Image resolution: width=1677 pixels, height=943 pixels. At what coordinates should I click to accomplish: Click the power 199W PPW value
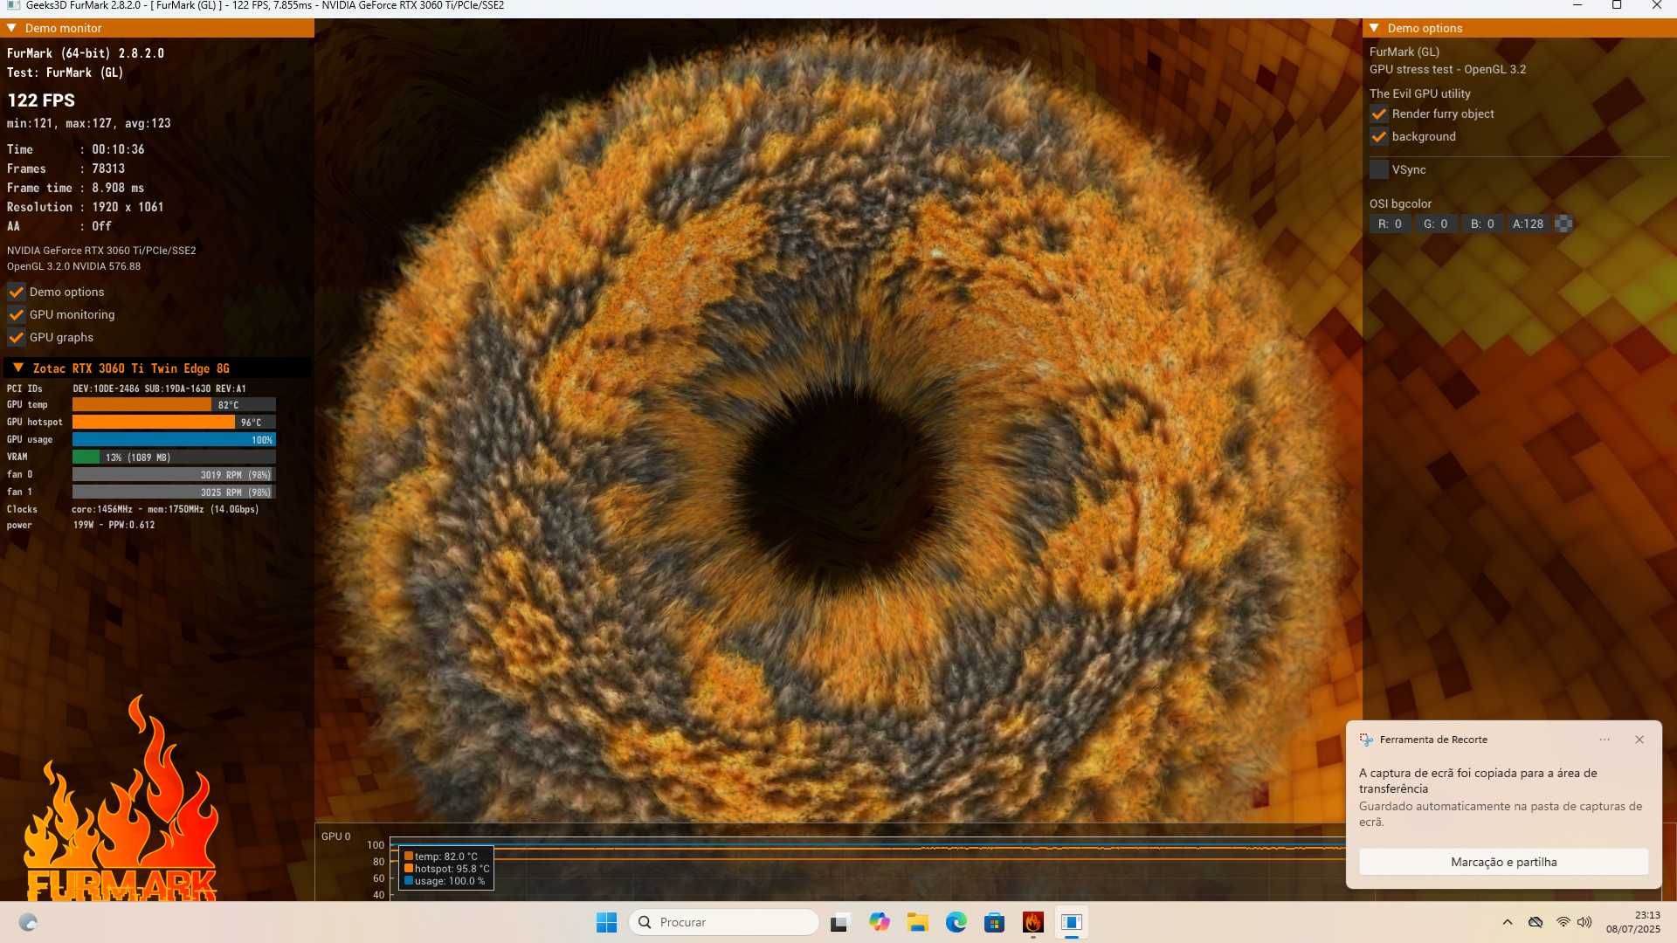tap(114, 525)
